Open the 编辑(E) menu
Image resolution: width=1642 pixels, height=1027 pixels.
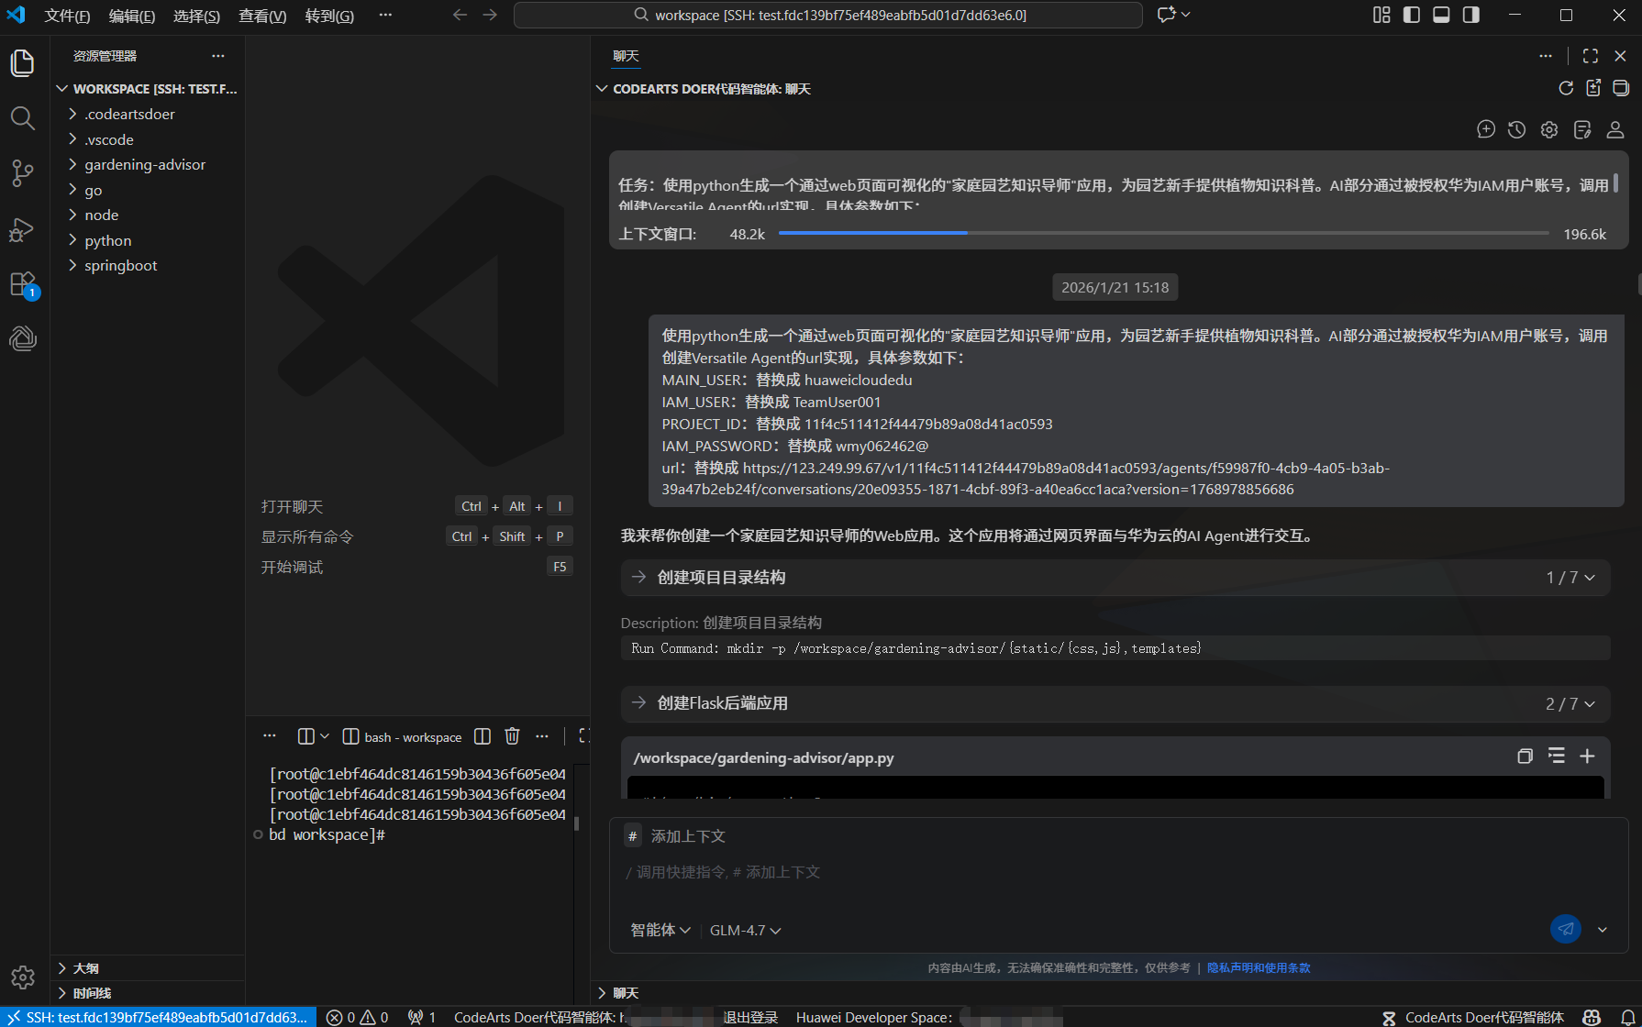click(x=131, y=16)
